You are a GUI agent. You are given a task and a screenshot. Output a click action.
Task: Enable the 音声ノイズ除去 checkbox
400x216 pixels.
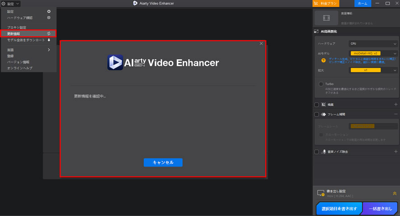coord(316,152)
